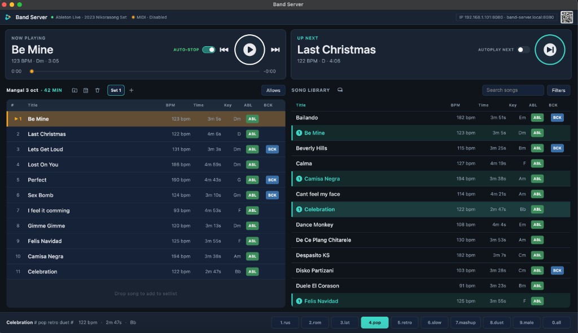Click the BCK badge on Sex Bomb row

point(272,195)
